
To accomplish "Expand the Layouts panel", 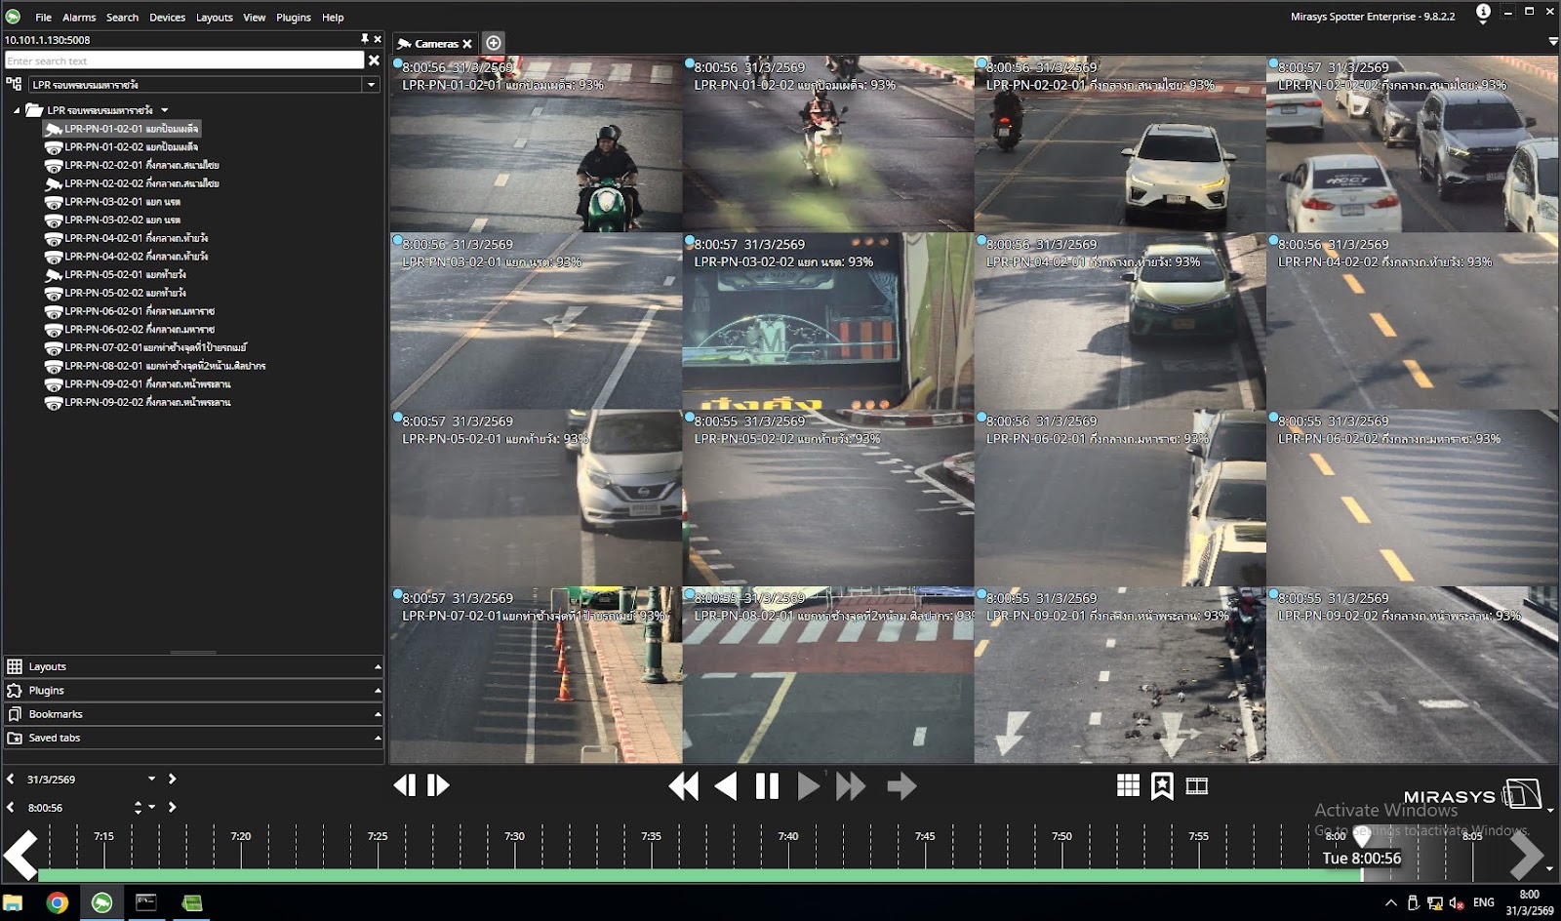I will pyautogui.click(x=193, y=666).
